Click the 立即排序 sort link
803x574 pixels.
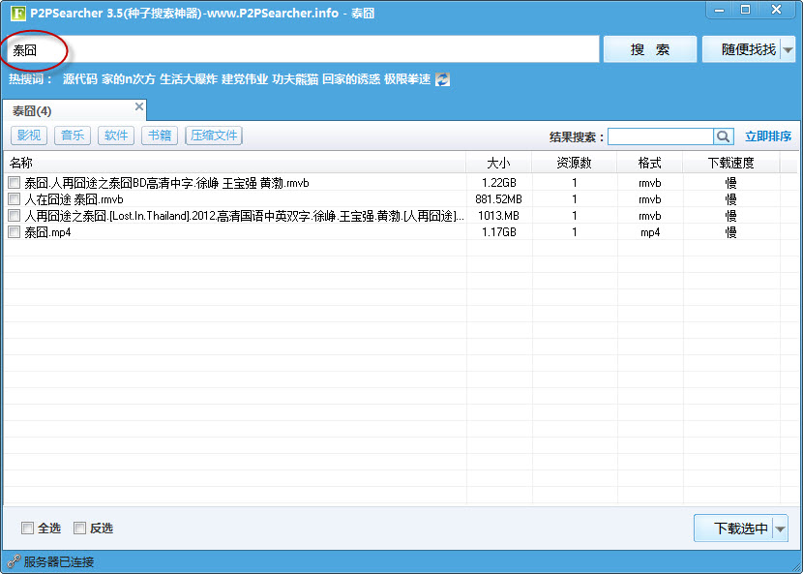point(768,136)
